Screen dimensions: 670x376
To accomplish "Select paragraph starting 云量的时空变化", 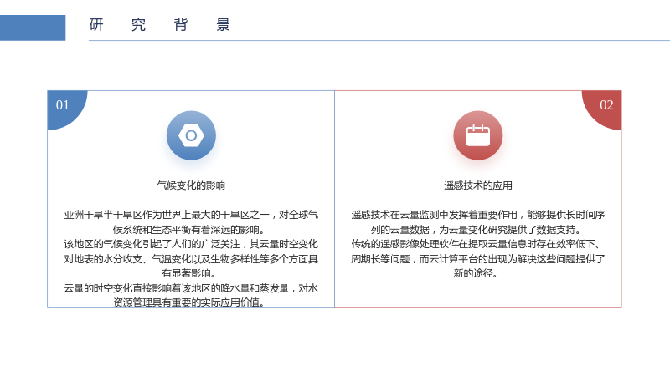I will [x=191, y=295].
